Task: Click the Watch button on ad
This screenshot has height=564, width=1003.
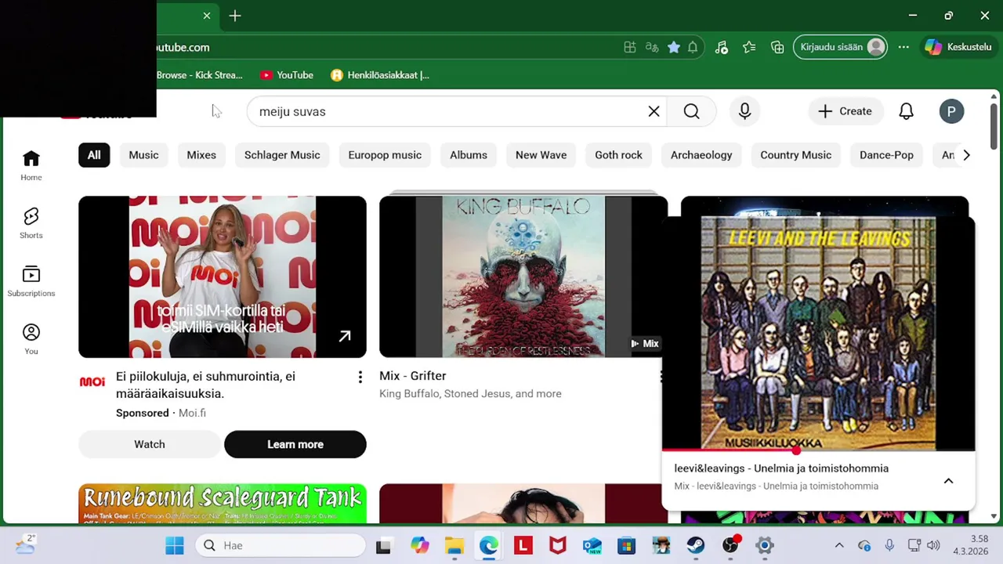Action: (150, 444)
